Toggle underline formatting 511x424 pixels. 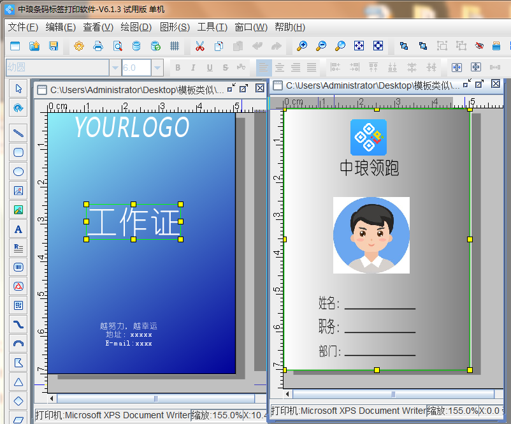(x=208, y=67)
